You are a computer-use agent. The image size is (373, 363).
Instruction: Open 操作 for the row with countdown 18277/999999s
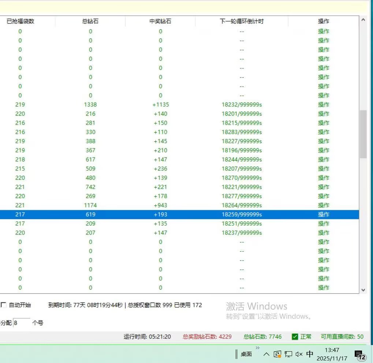point(324,196)
